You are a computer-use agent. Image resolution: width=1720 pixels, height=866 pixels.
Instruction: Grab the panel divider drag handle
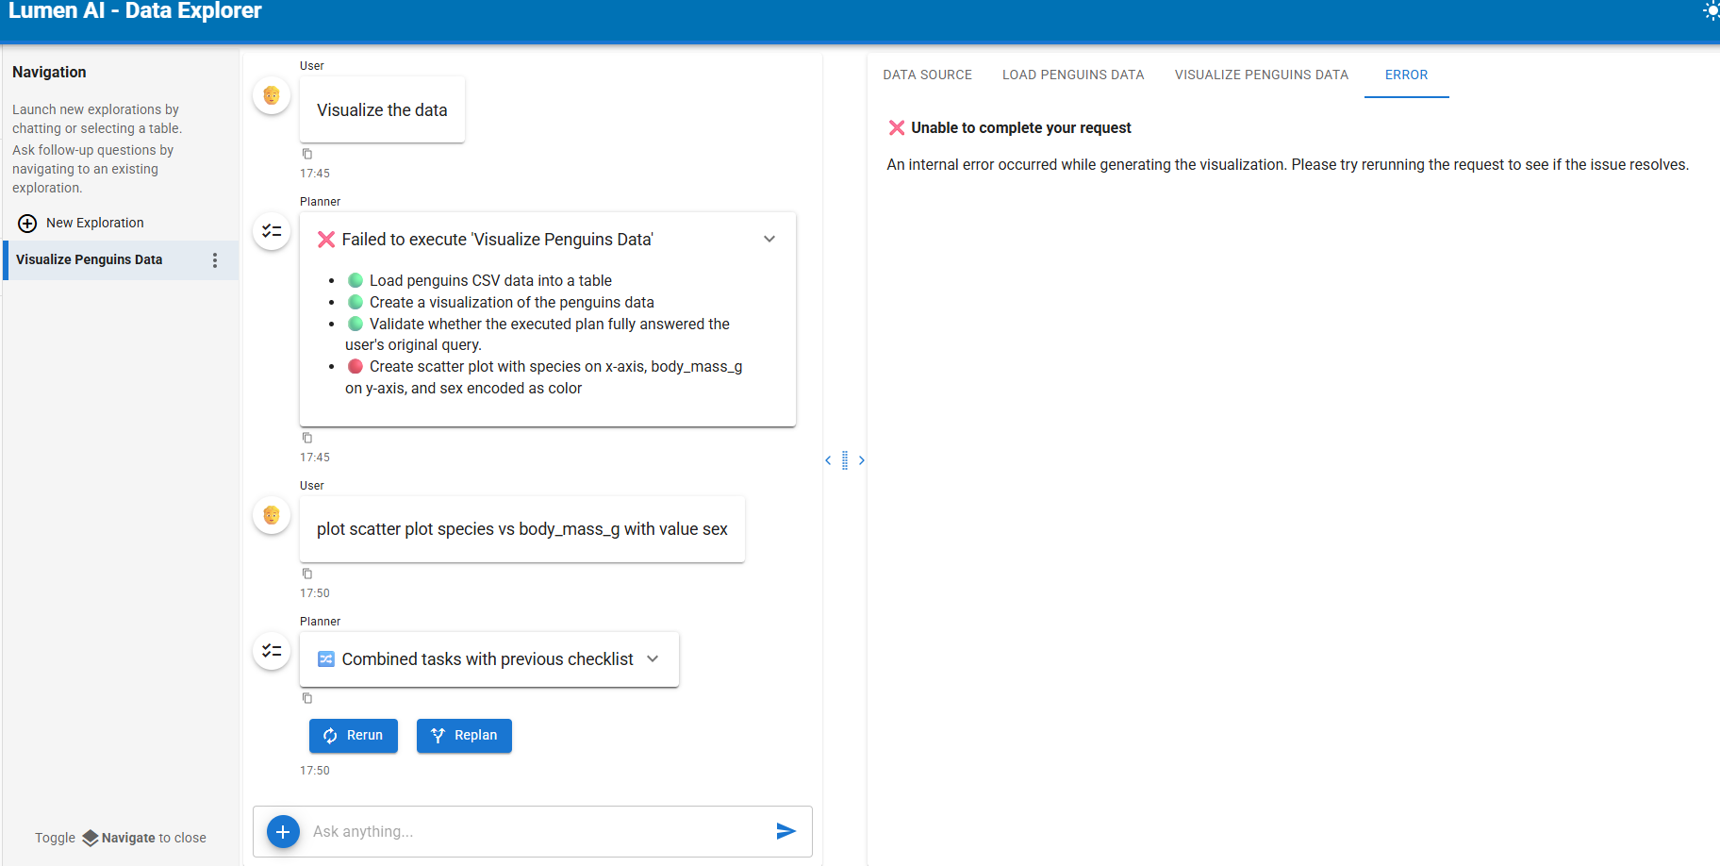point(845,460)
